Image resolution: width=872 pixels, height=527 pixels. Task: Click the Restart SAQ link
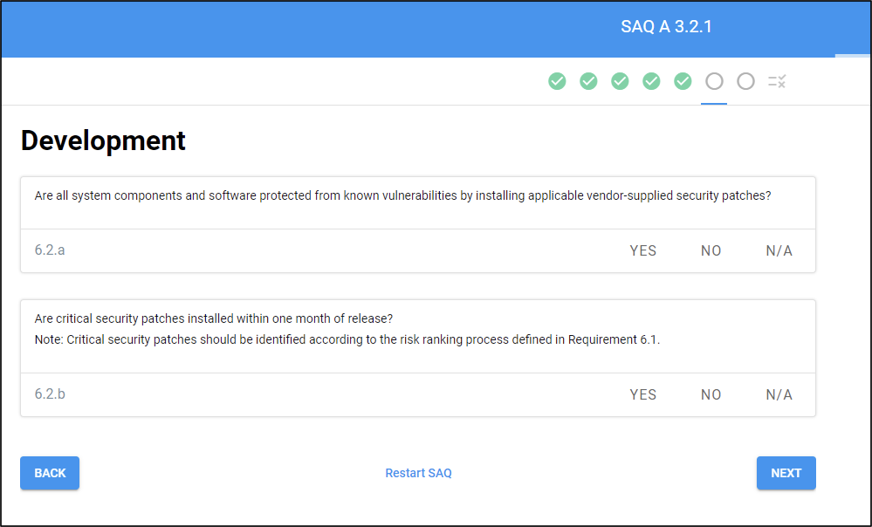tap(418, 473)
